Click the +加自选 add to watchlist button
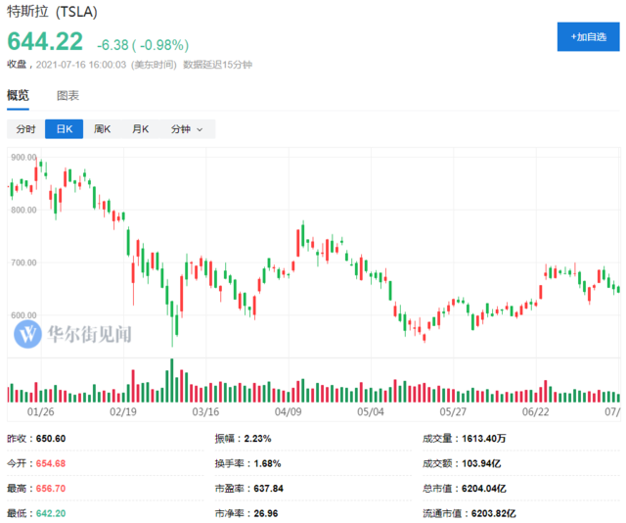626x523 pixels. [x=588, y=37]
